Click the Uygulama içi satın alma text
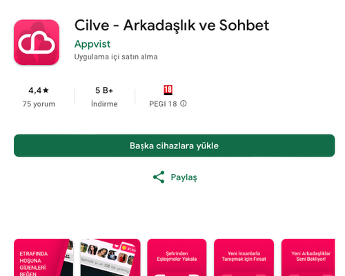 [x=116, y=57]
